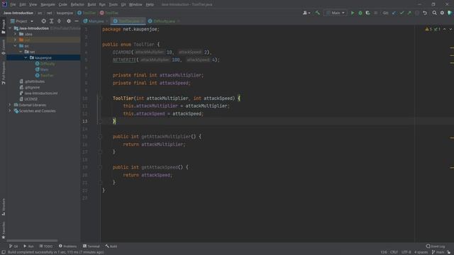Commit changes with the green checkmark icon
The width and height of the screenshot is (454, 255).
click(402, 13)
